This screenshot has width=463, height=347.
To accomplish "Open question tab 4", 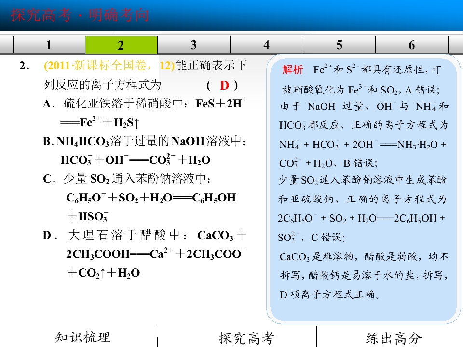I will pos(267,45).
